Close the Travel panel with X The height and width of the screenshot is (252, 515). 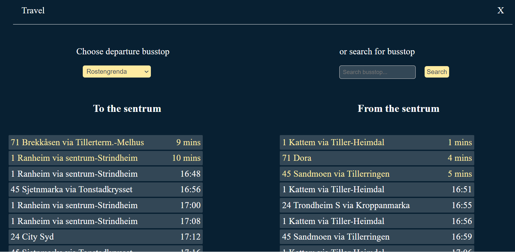click(x=500, y=10)
